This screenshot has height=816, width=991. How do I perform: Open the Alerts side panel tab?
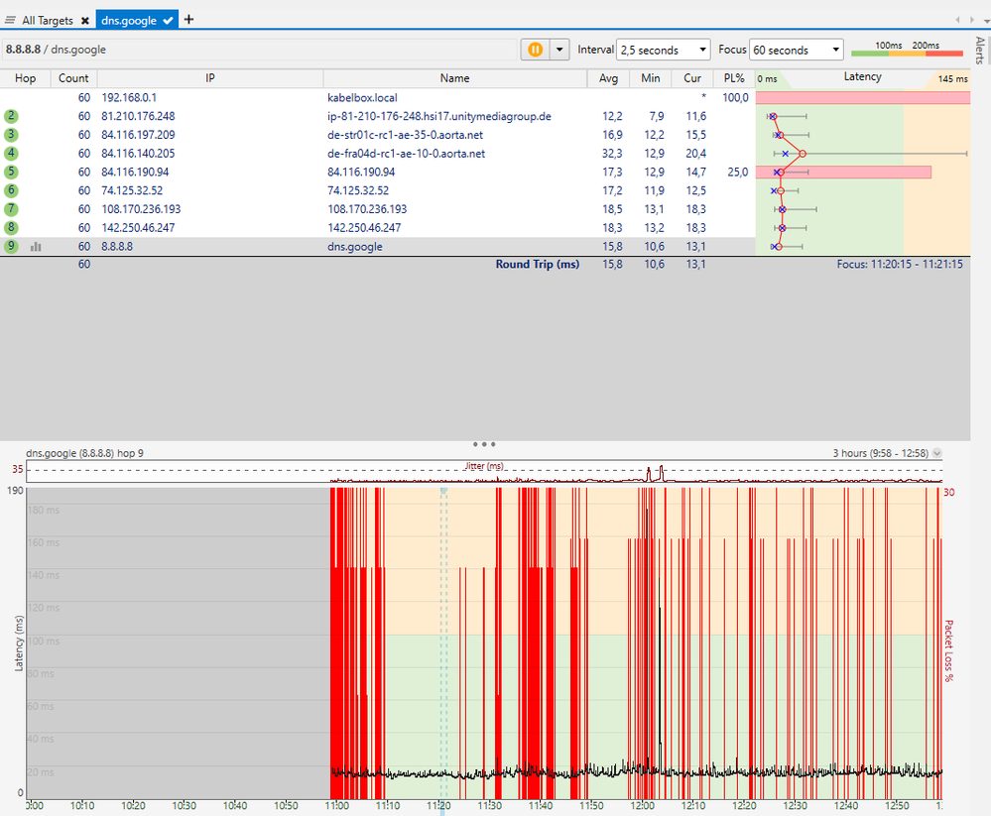click(x=980, y=50)
